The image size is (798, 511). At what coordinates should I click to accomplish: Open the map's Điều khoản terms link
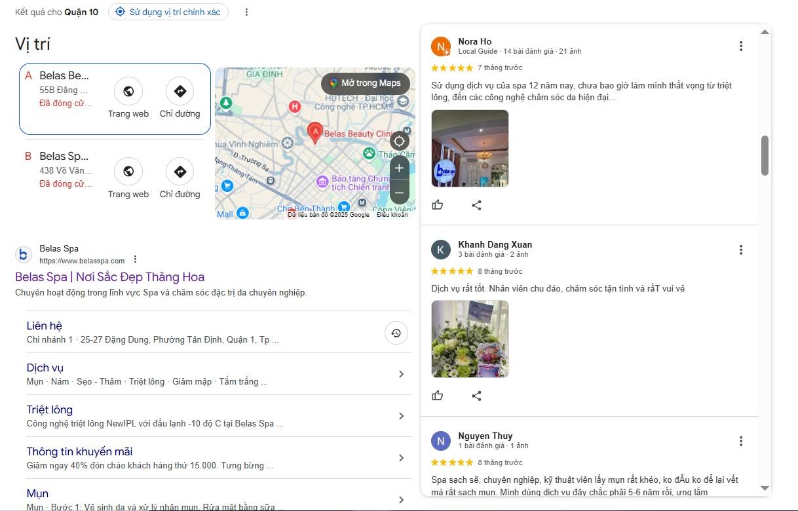(x=392, y=215)
